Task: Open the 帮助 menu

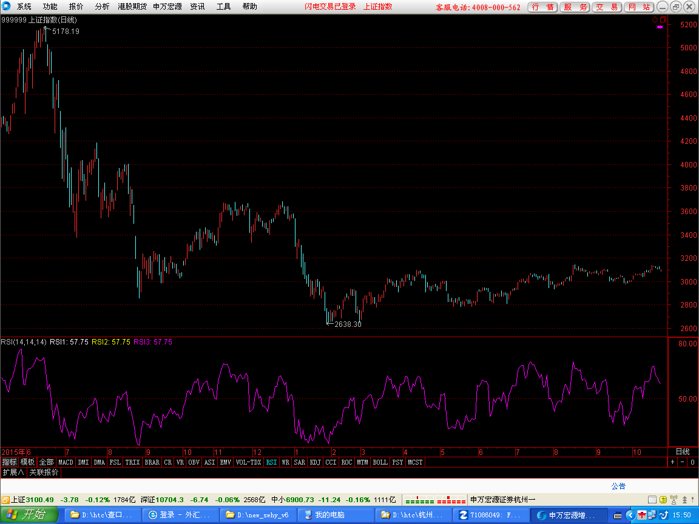Action: coord(249,7)
